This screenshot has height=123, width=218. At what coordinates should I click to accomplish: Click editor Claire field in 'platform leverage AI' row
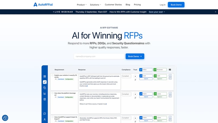[x=146, y=94]
